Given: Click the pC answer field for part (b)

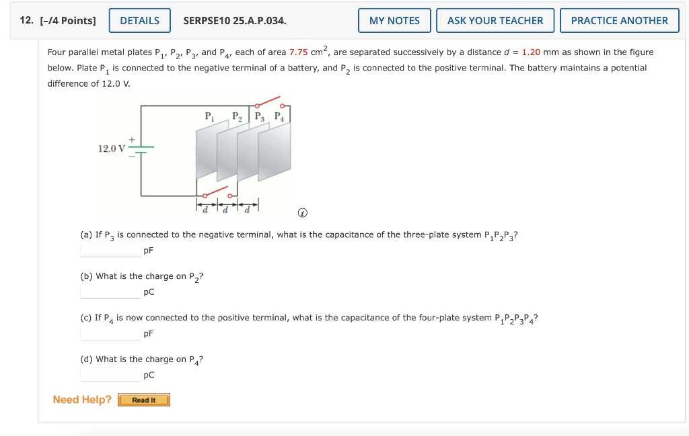Looking at the screenshot, I should point(110,292).
